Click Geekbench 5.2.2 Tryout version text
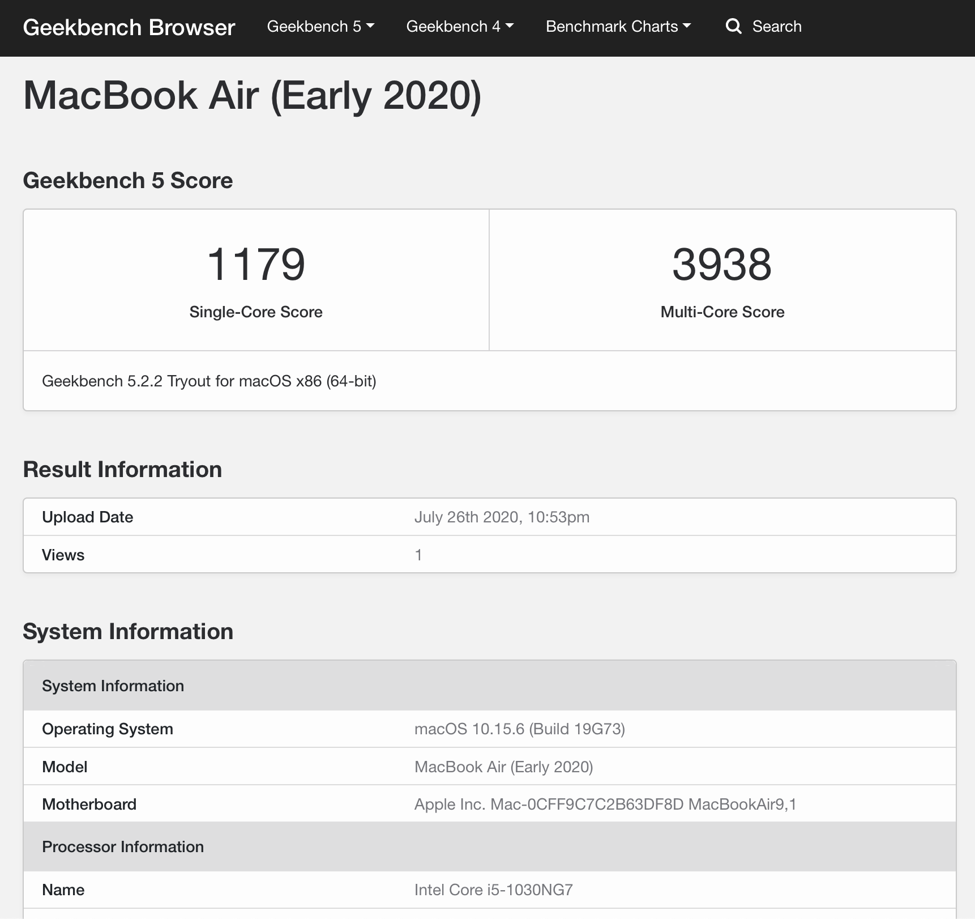The image size is (975, 919). (209, 381)
